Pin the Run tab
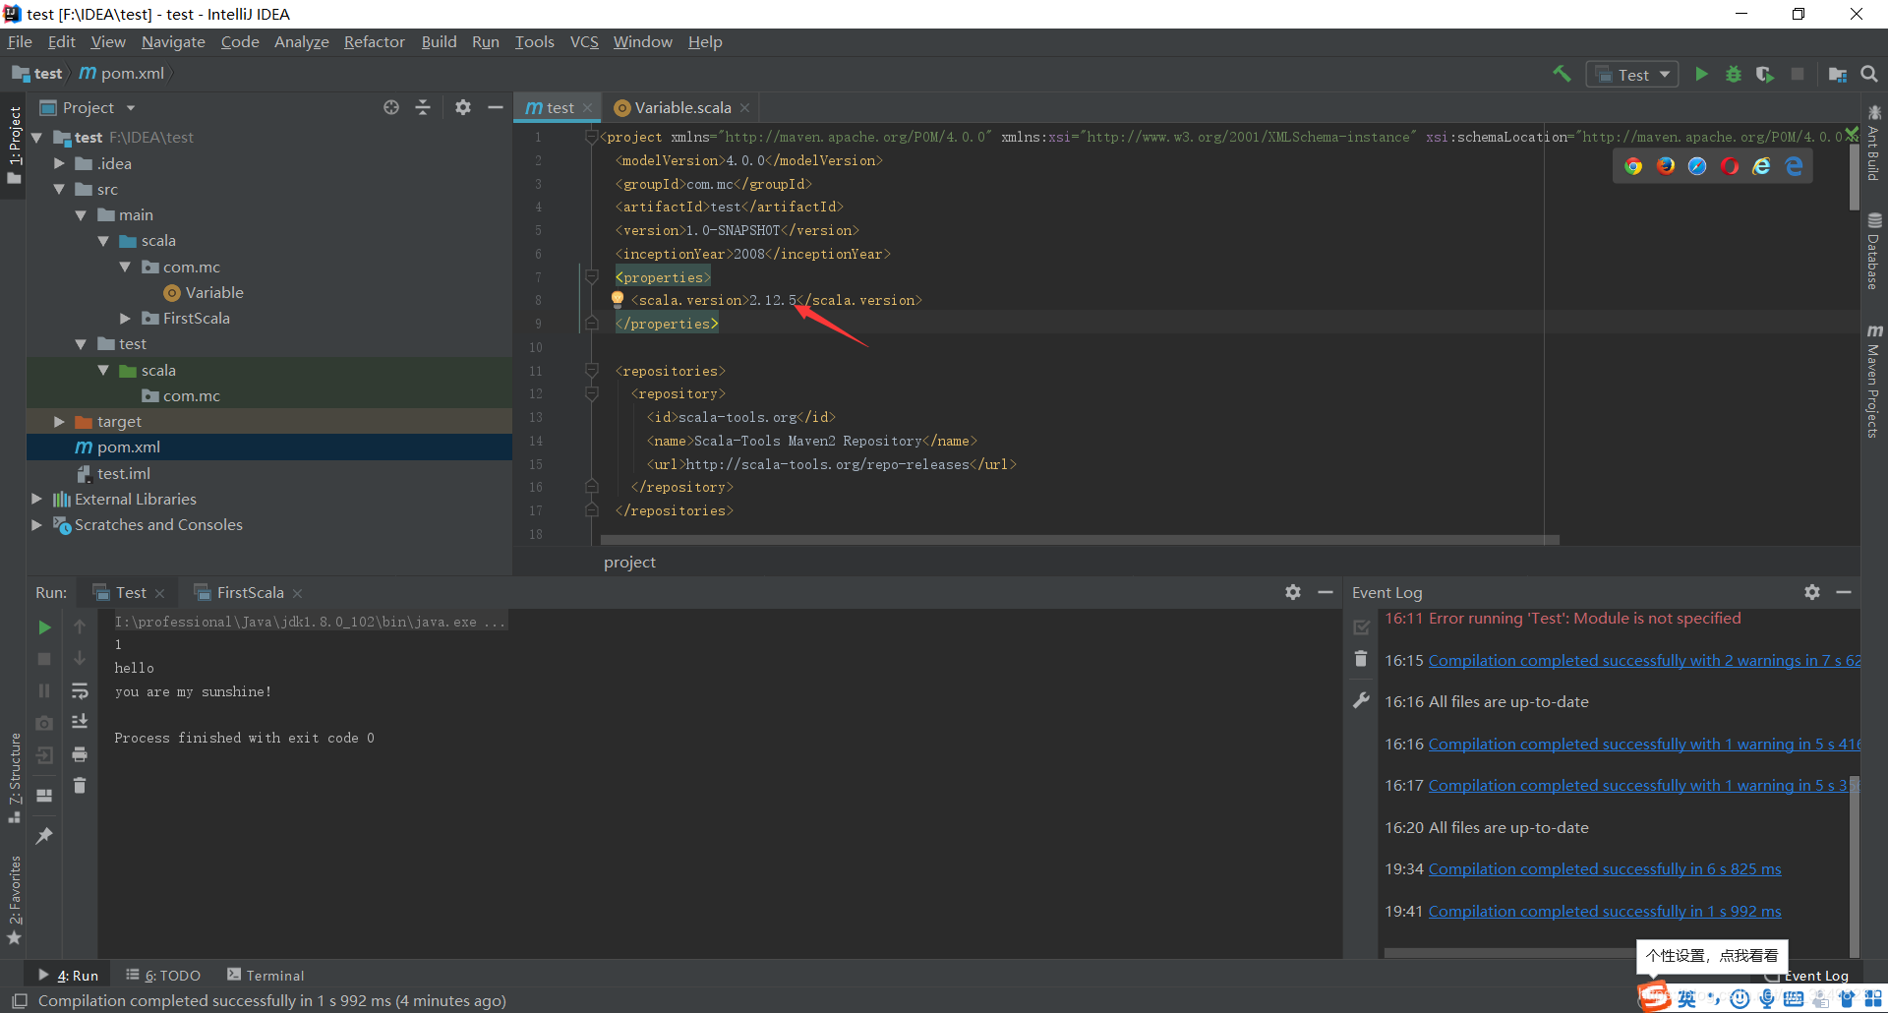The width and height of the screenshot is (1888, 1013). coord(44,836)
